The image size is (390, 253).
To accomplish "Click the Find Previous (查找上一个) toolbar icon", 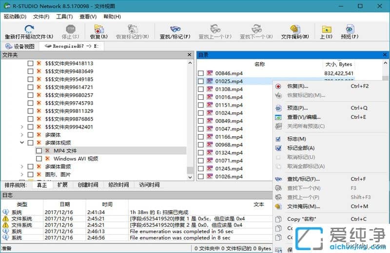I will coord(215,29).
